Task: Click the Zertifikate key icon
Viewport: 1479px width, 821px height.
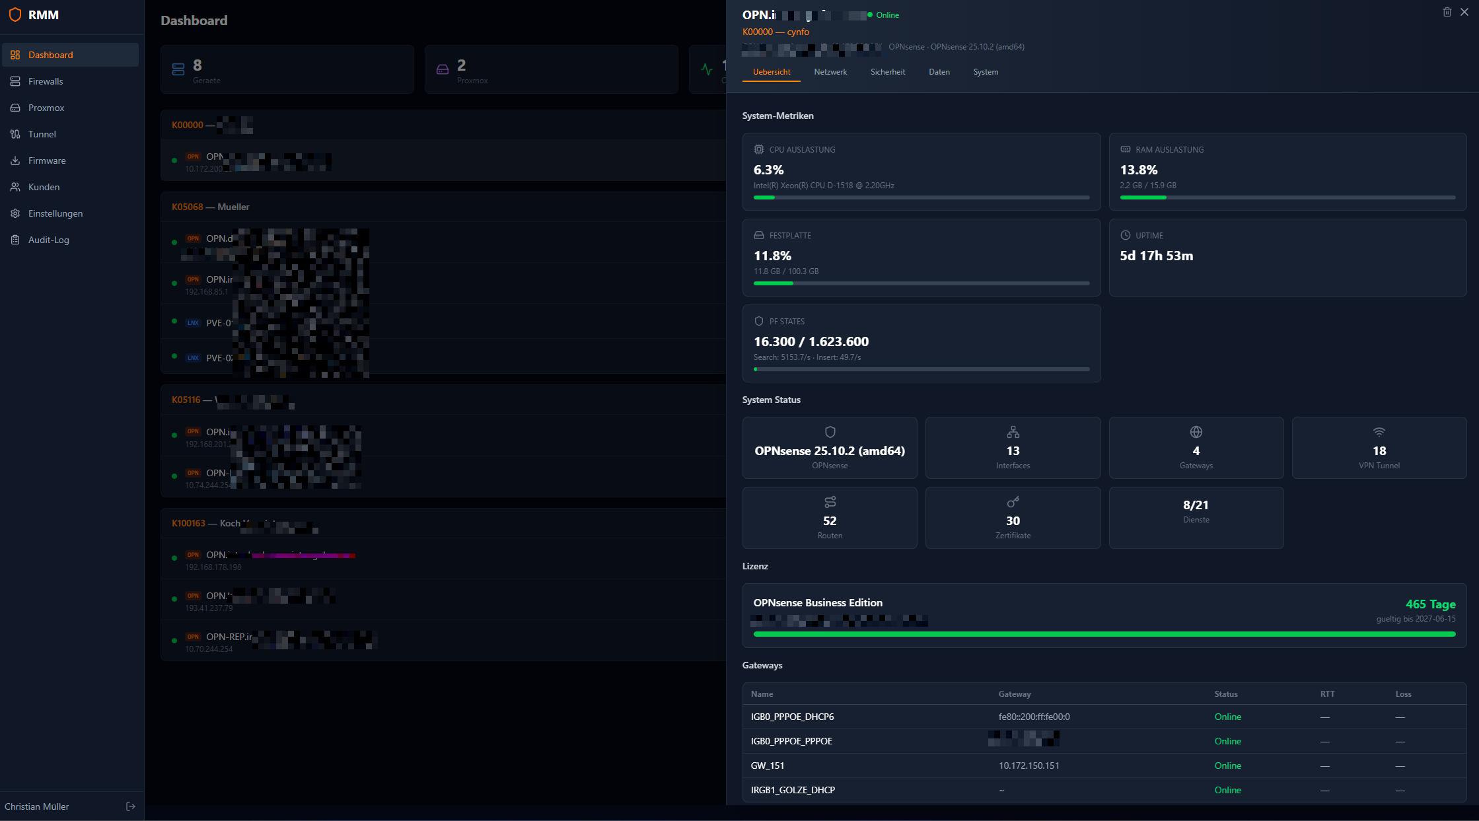Action: pos(1013,502)
